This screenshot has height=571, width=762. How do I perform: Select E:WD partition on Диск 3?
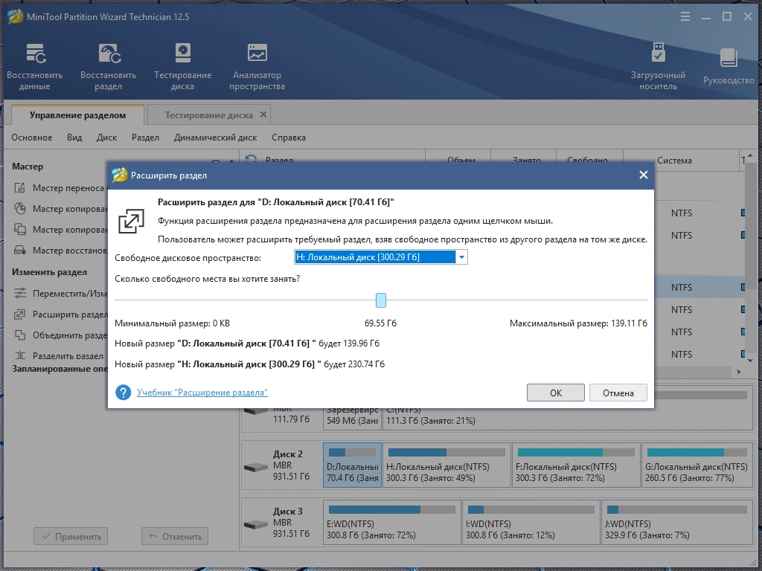pyautogui.click(x=391, y=523)
